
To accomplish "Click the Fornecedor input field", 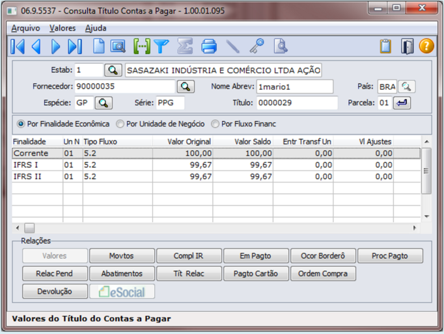I will [x=124, y=87].
